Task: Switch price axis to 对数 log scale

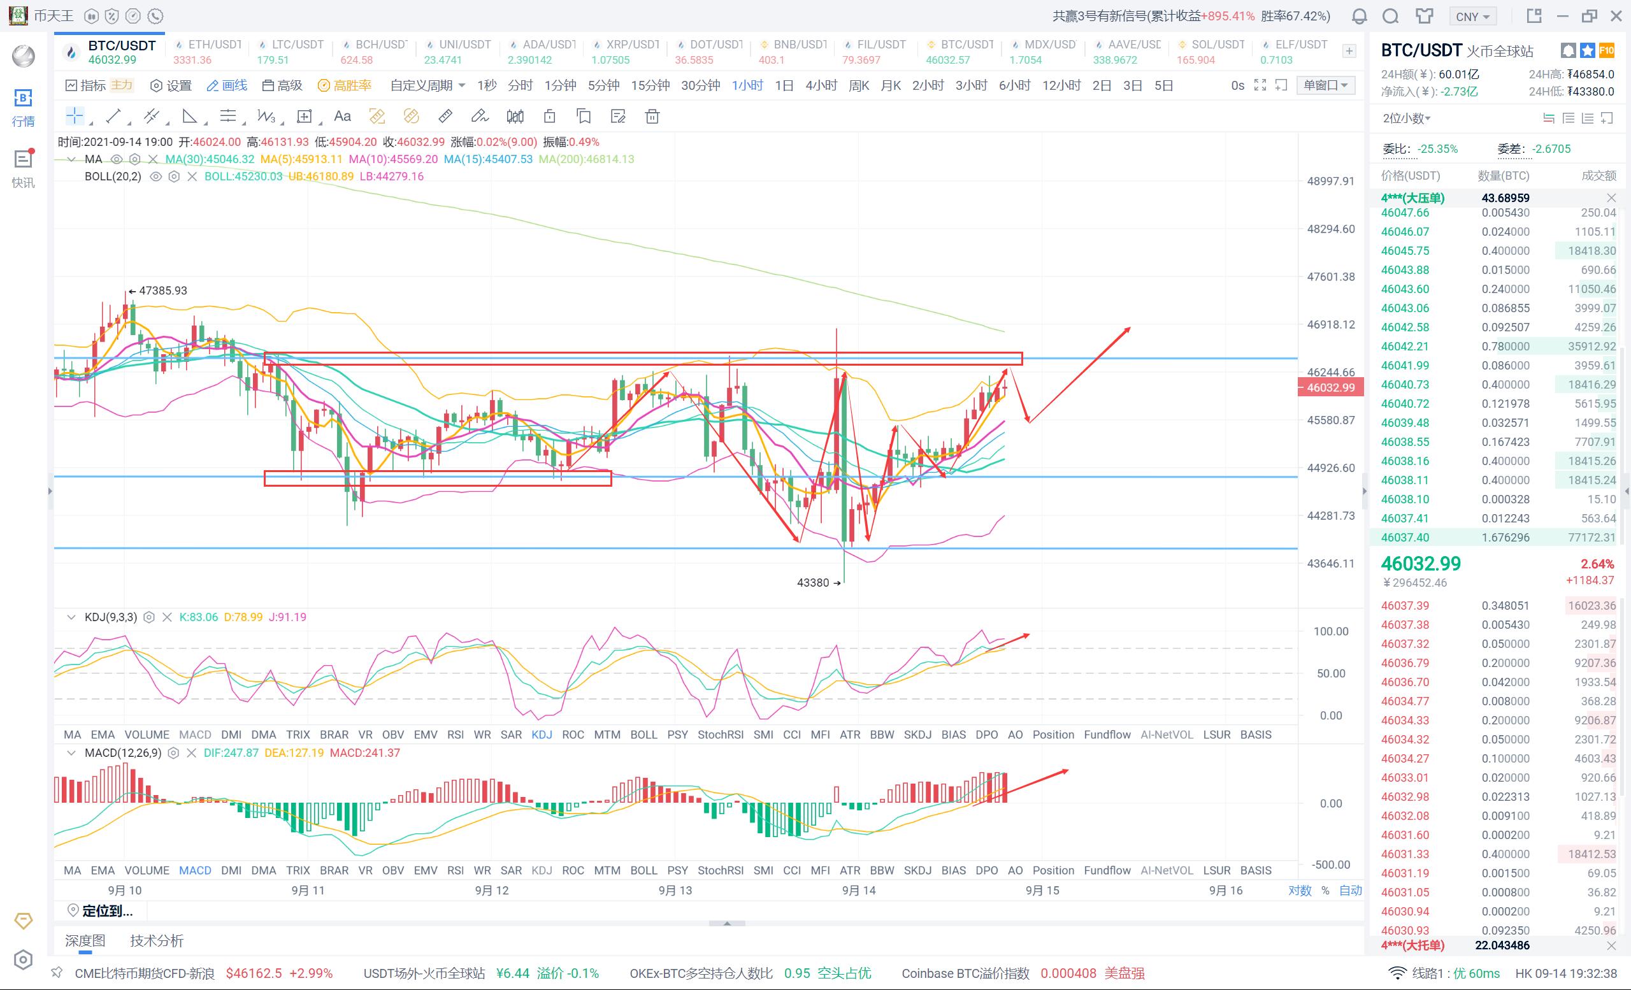Action: (x=1300, y=891)
